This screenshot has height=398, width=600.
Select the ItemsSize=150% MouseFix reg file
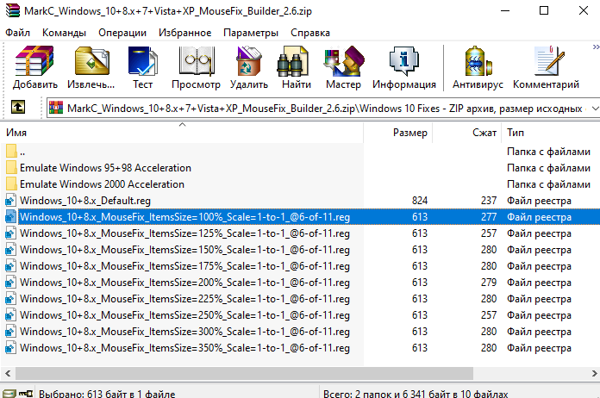click(x=184, y=250)
